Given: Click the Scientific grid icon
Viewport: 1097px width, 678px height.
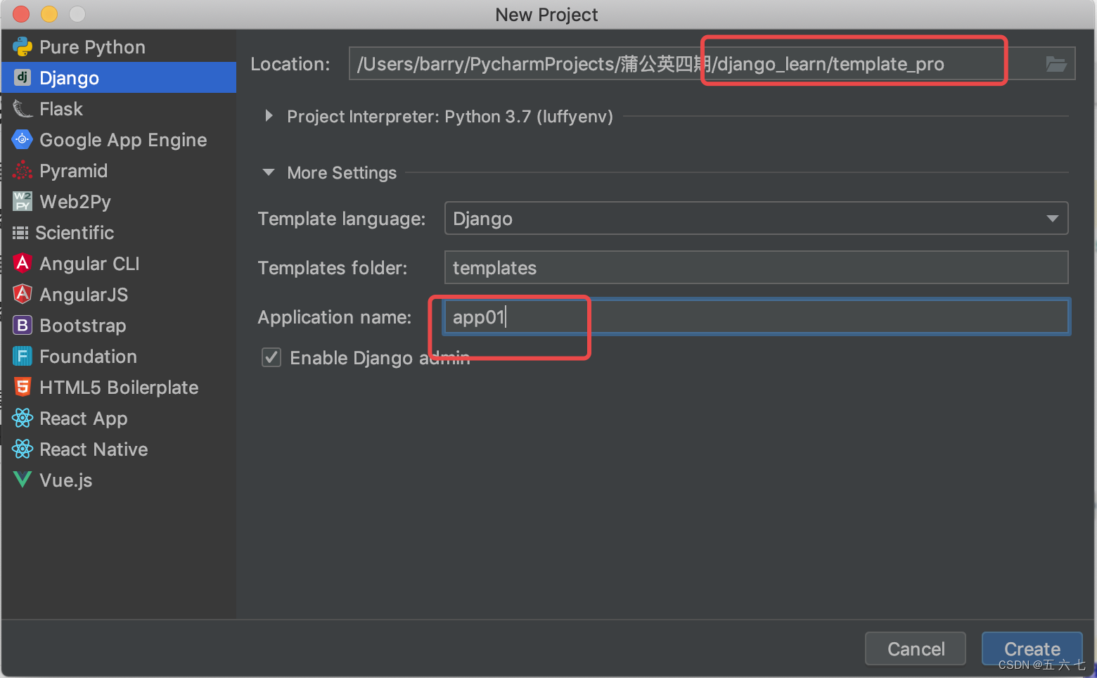Looking at the screenshot, I should 20,233.
